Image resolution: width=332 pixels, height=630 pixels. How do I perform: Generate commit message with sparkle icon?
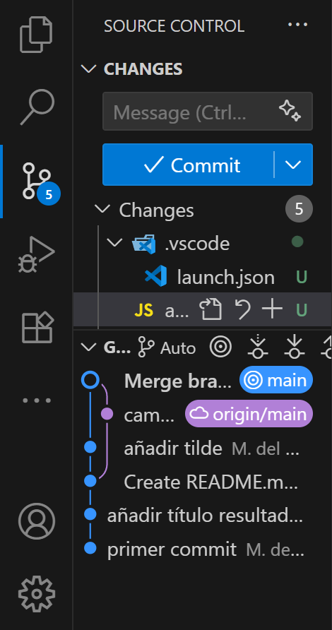[x=290, y=111]
